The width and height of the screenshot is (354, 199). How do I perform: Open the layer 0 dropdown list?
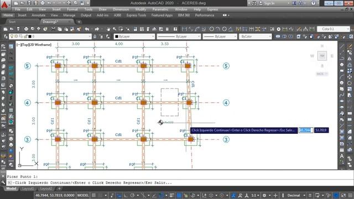[x=90, y=36]
